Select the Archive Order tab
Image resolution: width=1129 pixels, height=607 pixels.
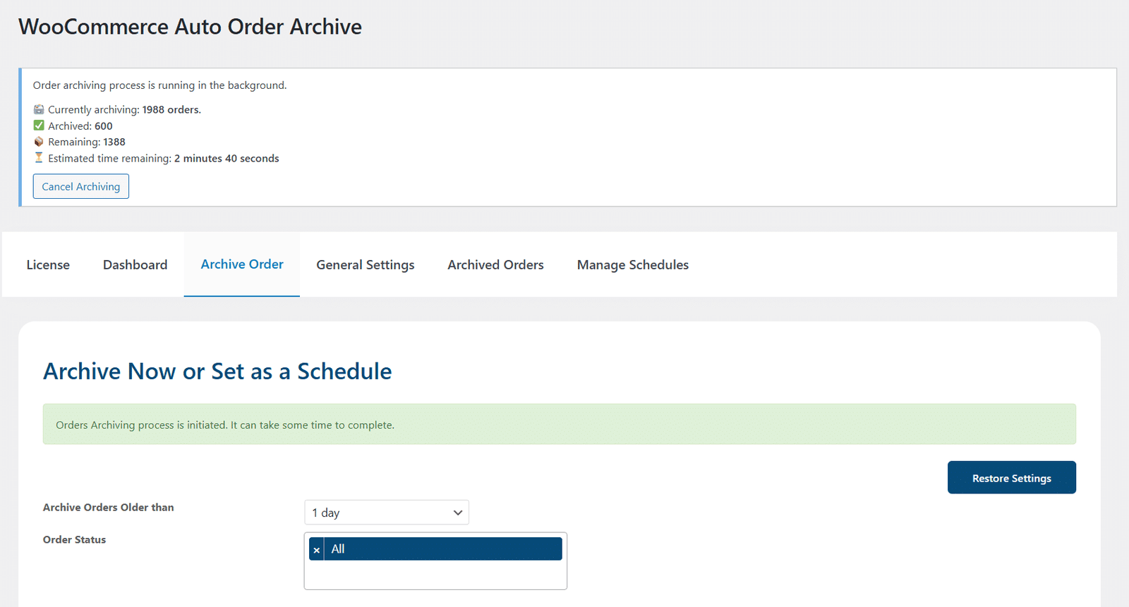[242, 264]
